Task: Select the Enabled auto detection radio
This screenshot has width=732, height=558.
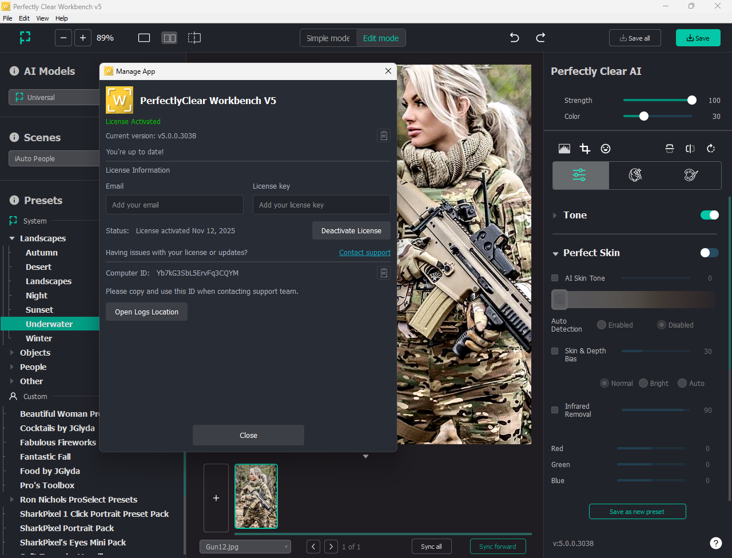Action: [602, 325]
